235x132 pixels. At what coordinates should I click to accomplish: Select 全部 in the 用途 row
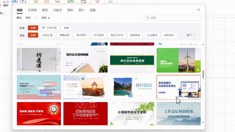pos(33,35)
